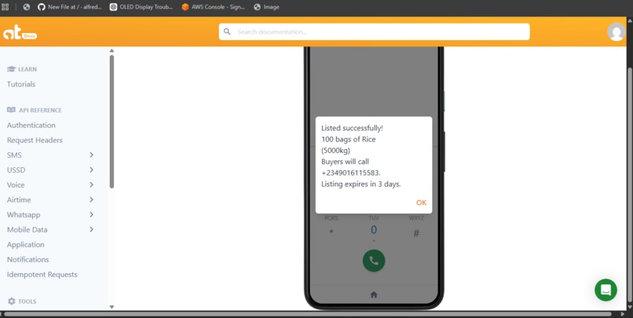
Task: Open the user profile avatar
Action: pyautogui.click(x=616, y=31)
